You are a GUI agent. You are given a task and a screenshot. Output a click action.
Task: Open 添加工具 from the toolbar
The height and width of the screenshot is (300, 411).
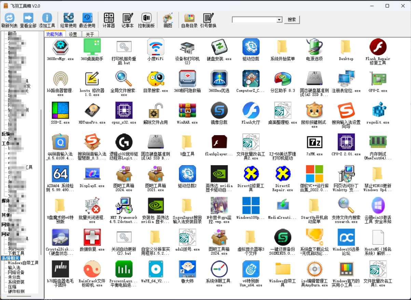pos(47,18)
